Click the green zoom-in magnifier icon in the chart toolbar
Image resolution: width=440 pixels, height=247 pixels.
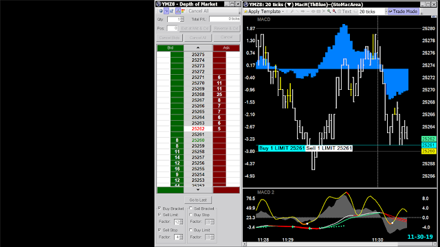pyautogui.click(x=329, y=12)
